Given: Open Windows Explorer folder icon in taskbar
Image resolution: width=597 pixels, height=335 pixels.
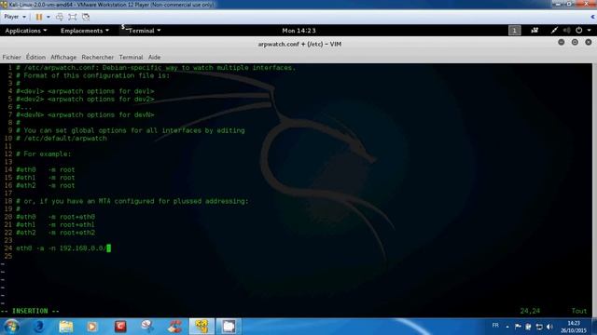Looking at the screenshot, I should 66,327.
